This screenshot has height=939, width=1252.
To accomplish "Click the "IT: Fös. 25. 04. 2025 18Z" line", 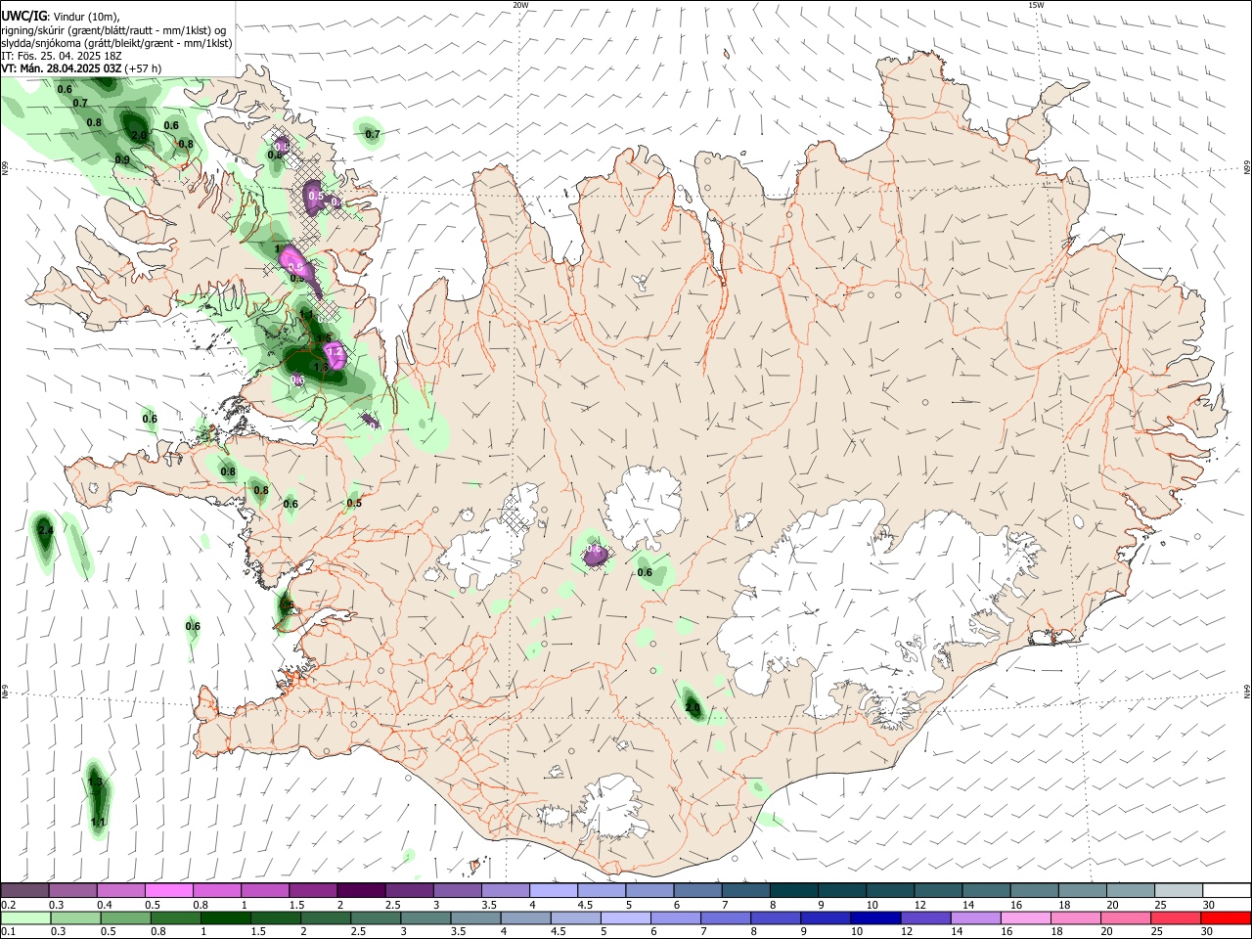I will pos(62,56).
